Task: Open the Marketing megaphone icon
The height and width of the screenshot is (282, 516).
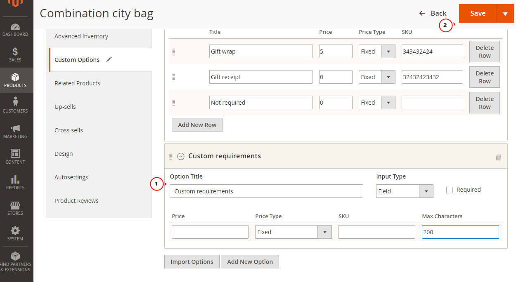Action: (x=15, y=128)
